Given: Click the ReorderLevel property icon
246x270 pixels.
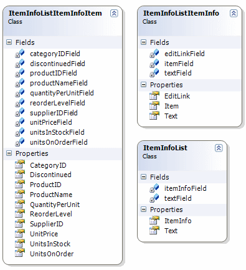Looking at the screenshot, I should point(20,213).
